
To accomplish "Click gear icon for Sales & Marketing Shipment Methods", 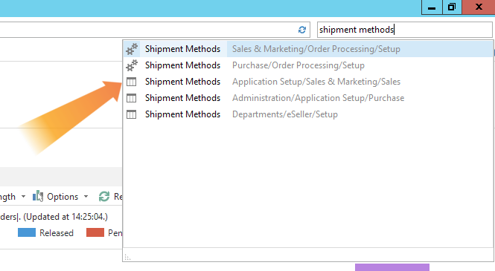I will (x=132, y=49).
